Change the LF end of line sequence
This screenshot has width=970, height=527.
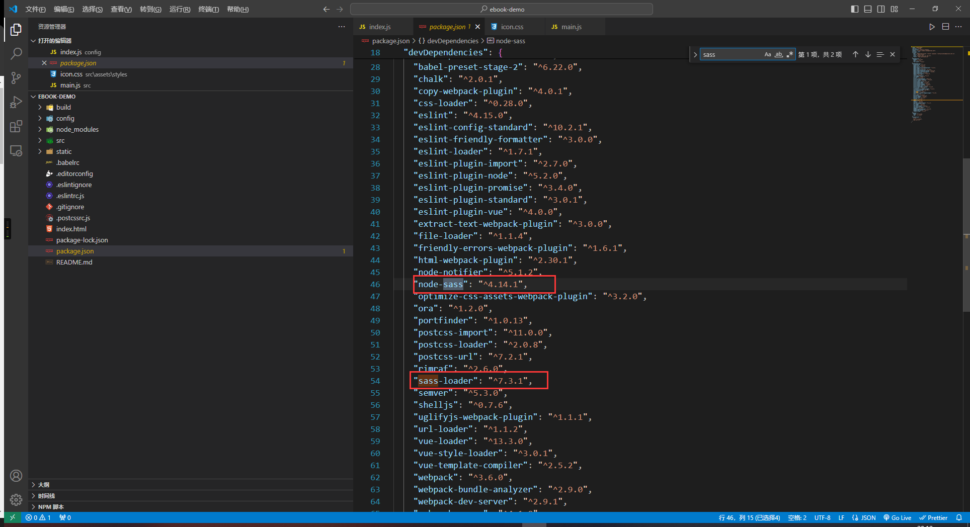841,517
